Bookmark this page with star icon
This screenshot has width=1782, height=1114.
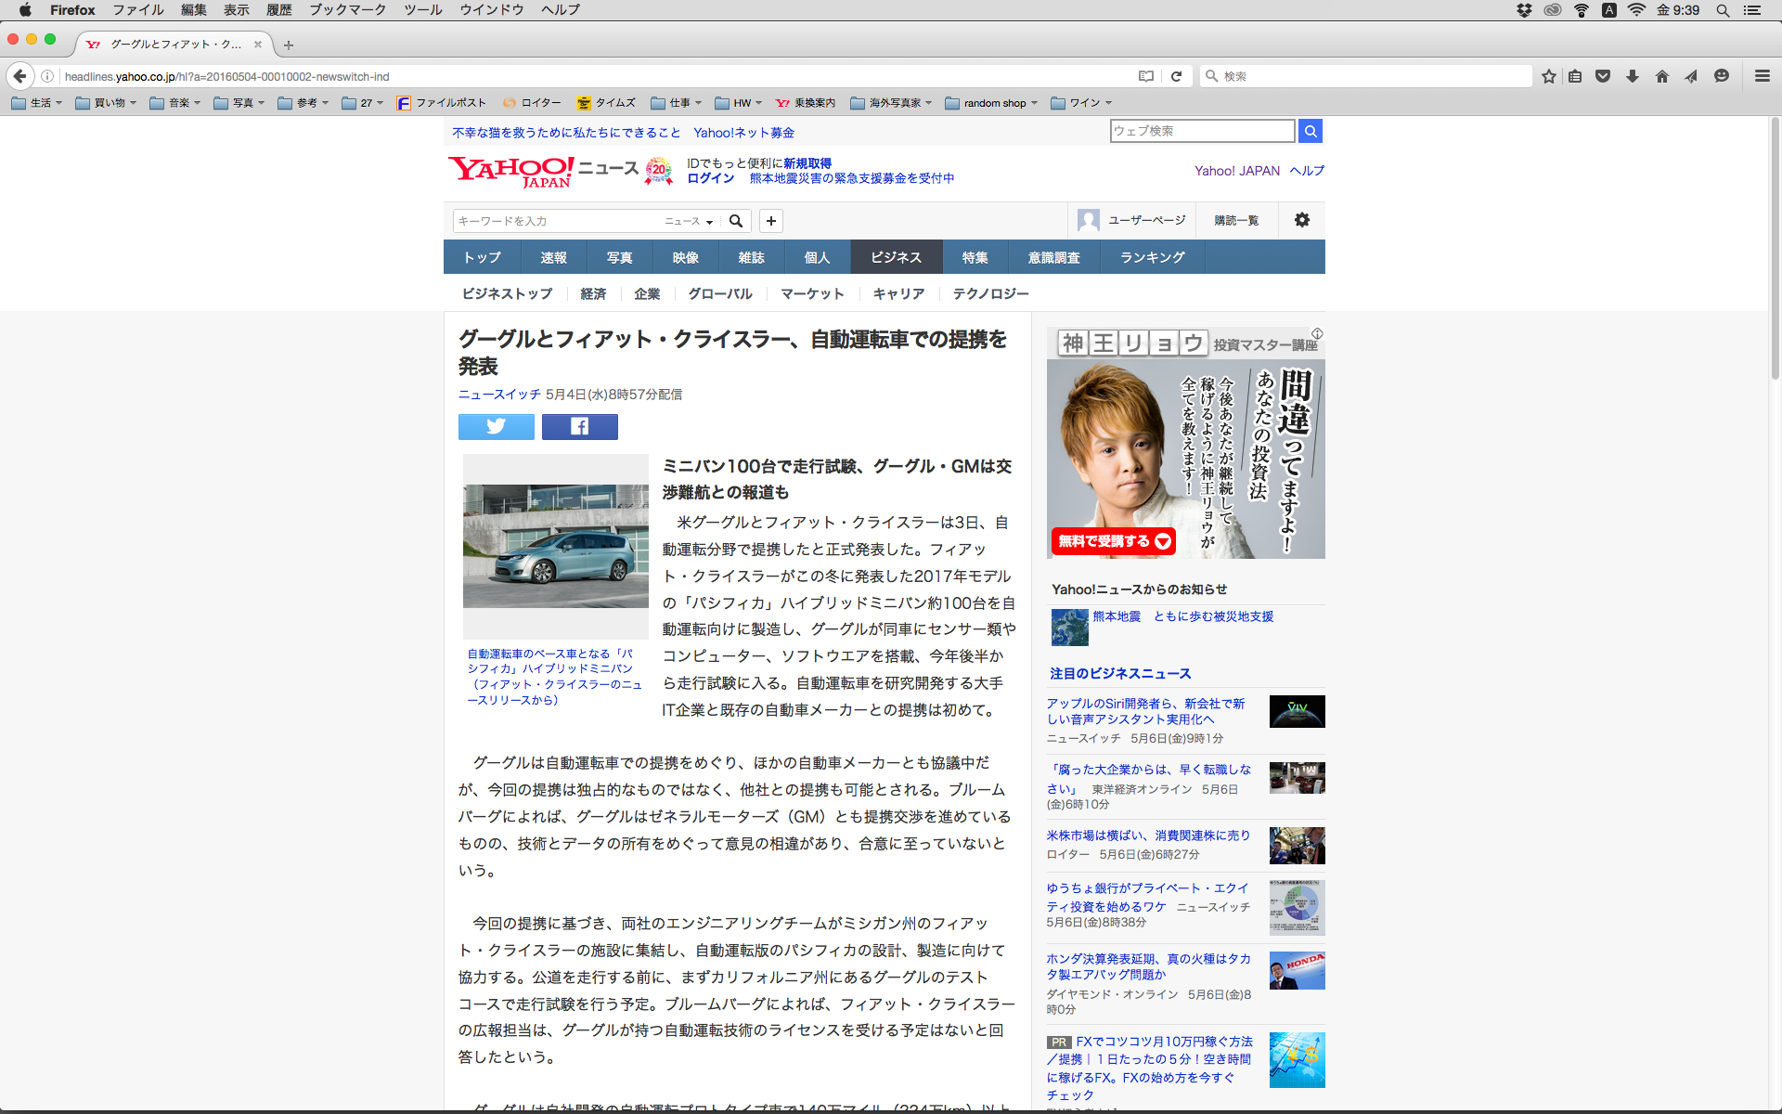coord(1548,76)
